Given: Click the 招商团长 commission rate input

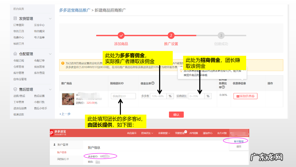Looking at the screenshot, I should (x=196, y=96).
